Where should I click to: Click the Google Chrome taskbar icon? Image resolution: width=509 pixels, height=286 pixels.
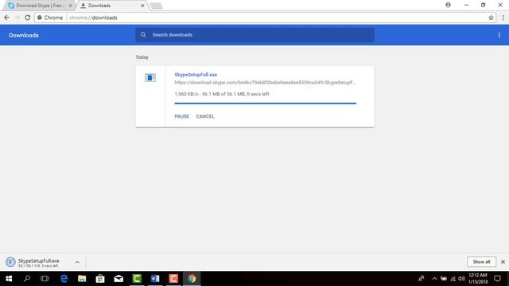[x=192, y=279]
